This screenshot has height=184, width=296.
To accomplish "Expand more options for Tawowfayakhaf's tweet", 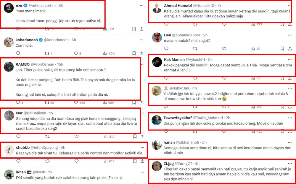I will (x=290, y=118).
